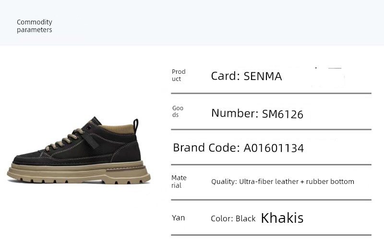Select the Card: SENMA brand text
The height and width of the screenshot is (252, 384).
(246, 76)
